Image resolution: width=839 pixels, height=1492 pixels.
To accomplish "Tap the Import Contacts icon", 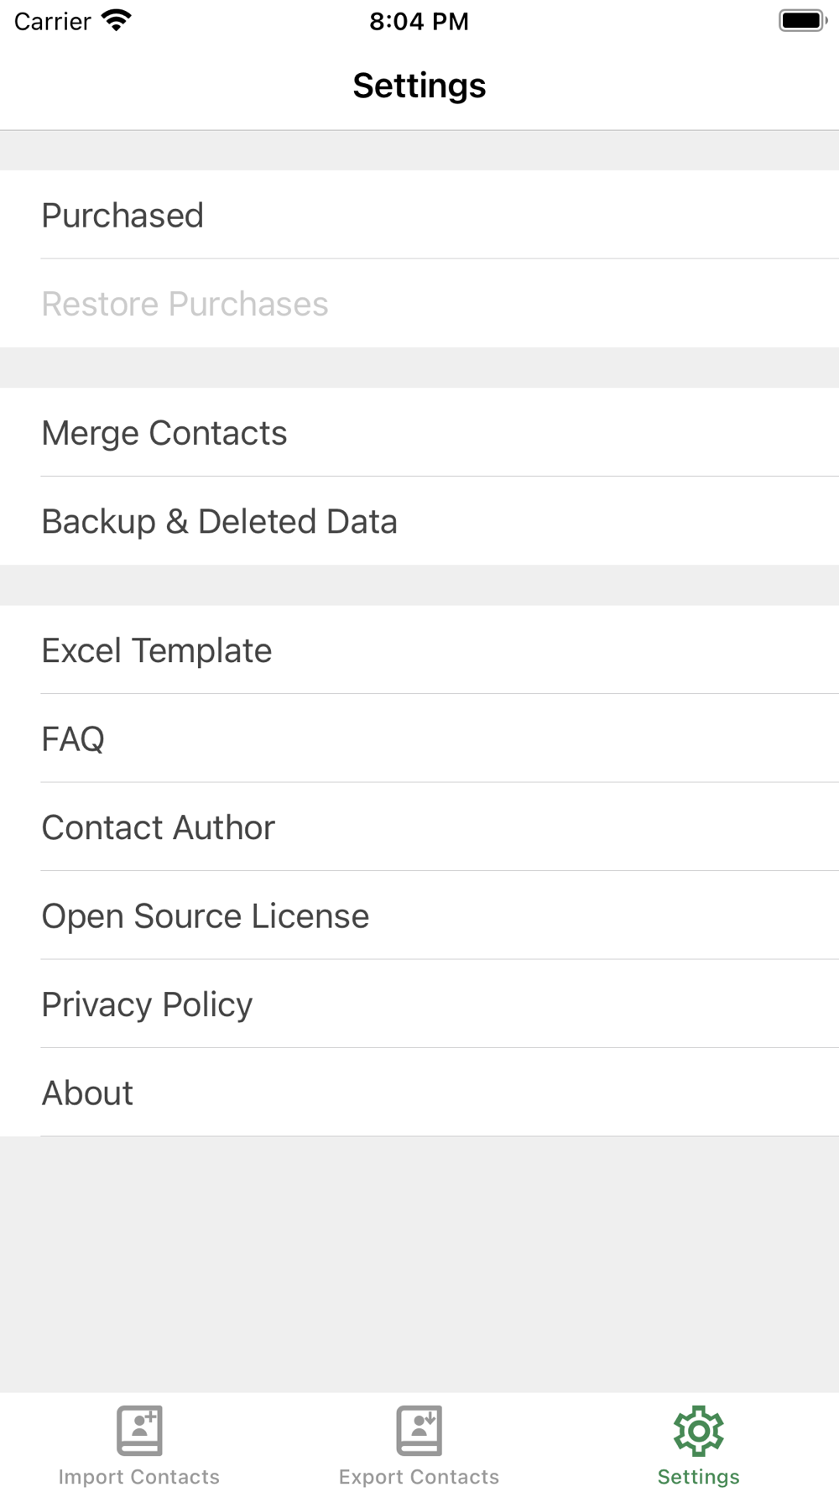I will coord(139,1430).
